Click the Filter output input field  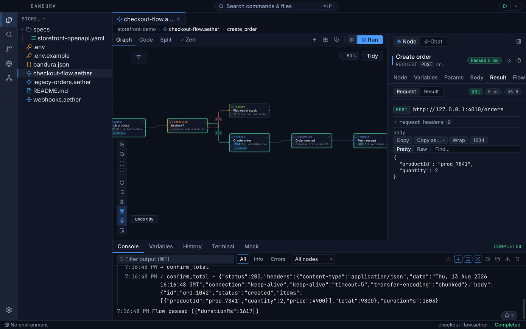pyautogui.click(x=176, y=259)
